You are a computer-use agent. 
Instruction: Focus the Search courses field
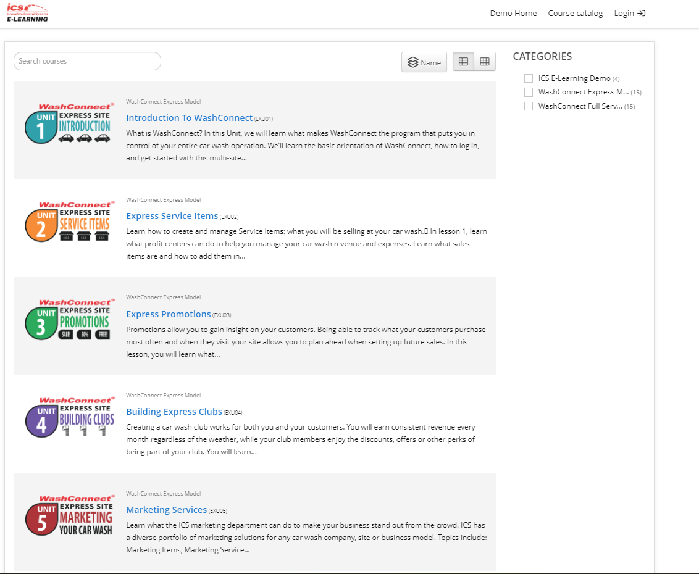(x=88, y=61)
